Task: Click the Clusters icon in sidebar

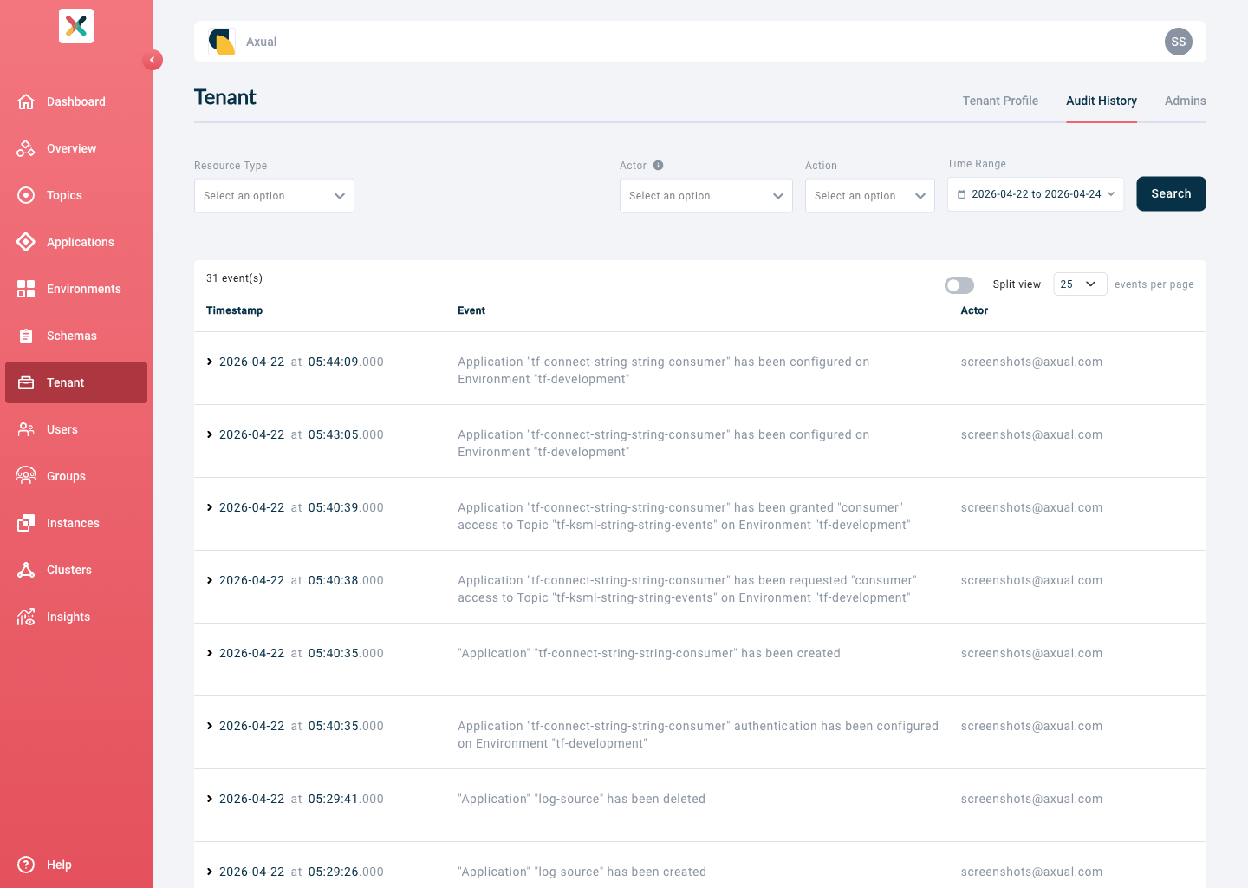Action: click(26, 570)
